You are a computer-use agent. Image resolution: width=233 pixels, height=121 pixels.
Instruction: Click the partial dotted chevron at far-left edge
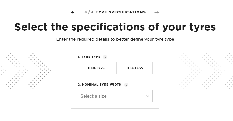click(x=3, y=71)
